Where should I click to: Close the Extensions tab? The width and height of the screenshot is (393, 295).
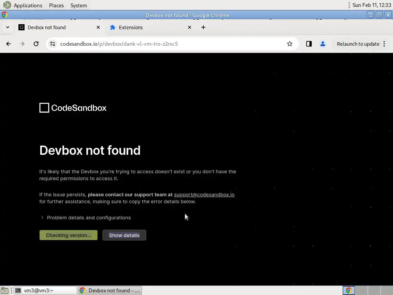pos(190,27)
